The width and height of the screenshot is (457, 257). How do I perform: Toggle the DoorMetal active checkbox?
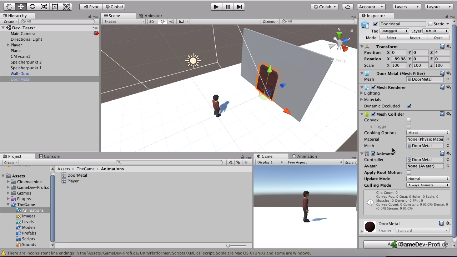[x=375, y=24]
